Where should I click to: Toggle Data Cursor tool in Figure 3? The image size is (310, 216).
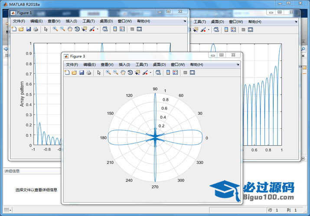[x=137, y=73]
